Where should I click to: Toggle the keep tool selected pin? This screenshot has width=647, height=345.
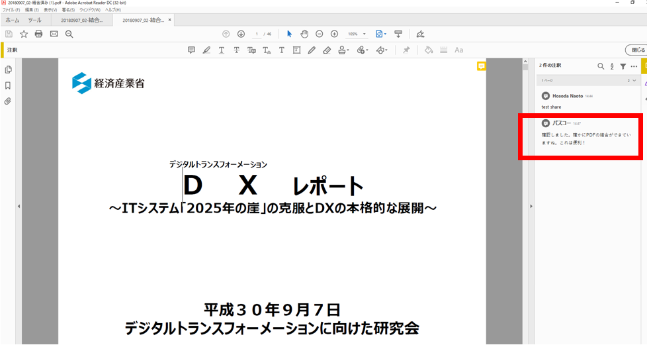coord(406,50)
